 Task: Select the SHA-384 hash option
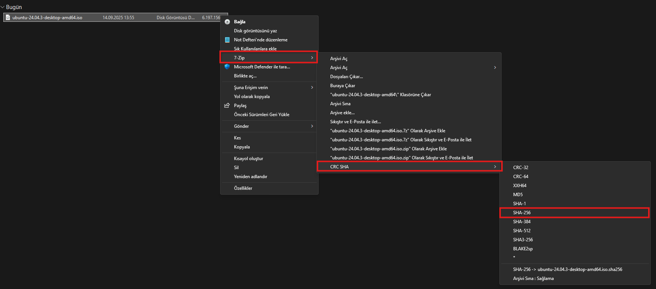pyautogui.click(x=575, y=222)
